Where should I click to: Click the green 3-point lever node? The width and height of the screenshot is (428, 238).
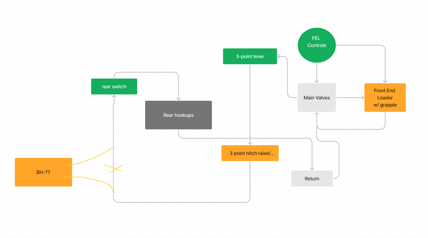[250, 56]
